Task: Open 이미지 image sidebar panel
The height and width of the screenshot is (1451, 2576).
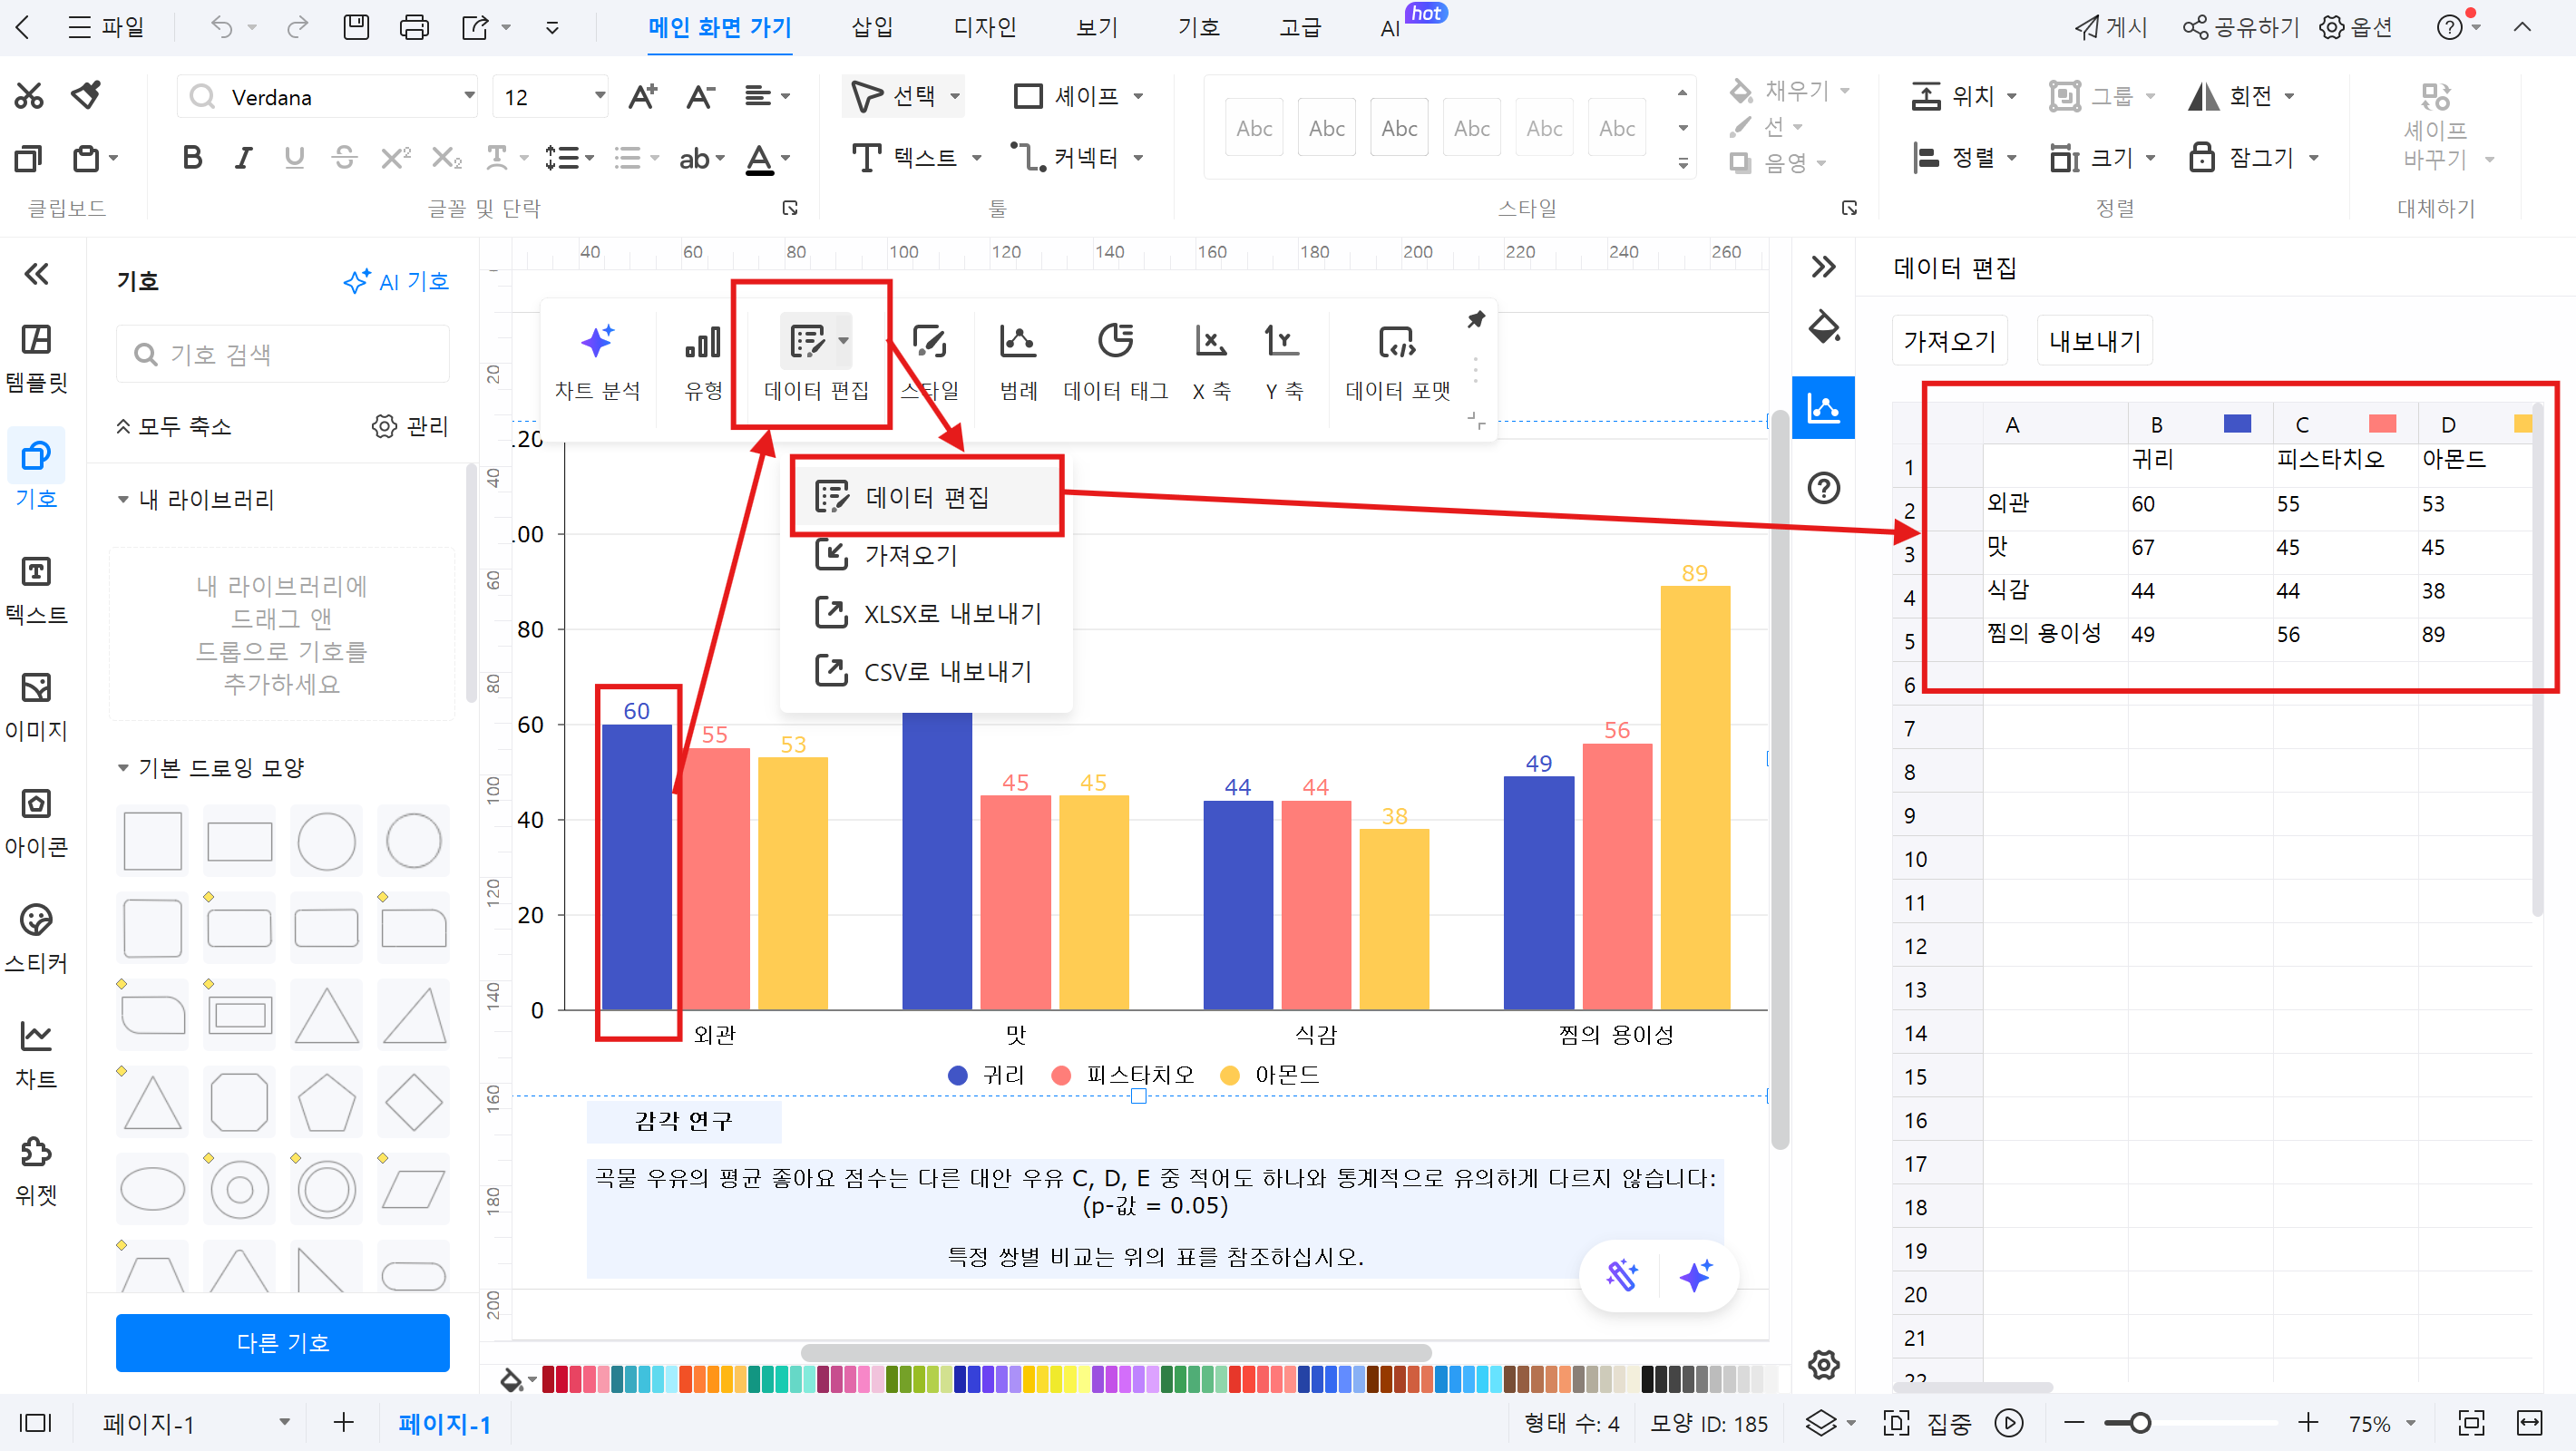Action: 37,706
